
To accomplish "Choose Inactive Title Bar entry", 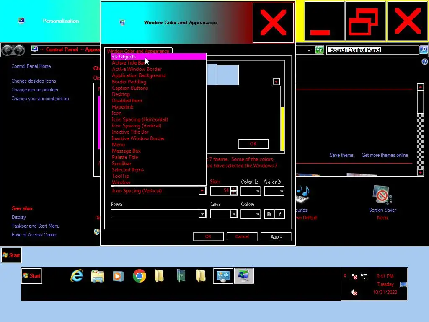I will (x=158, y=132).
